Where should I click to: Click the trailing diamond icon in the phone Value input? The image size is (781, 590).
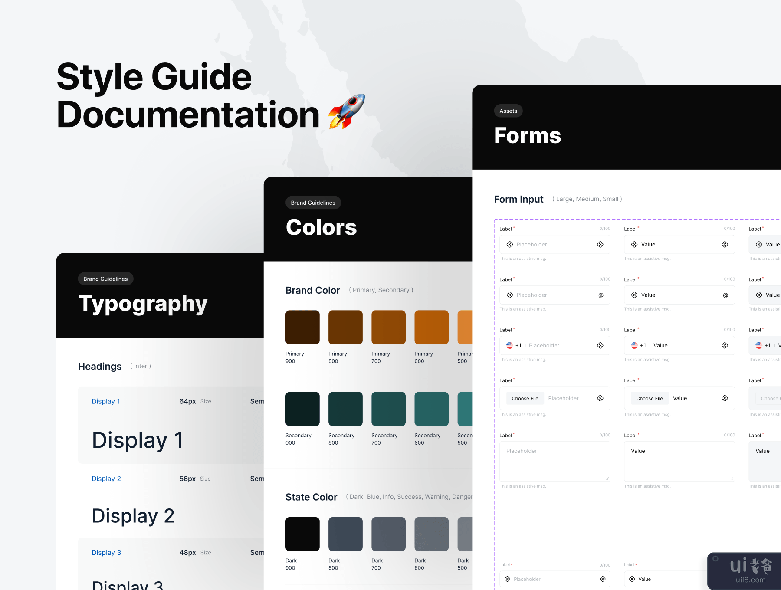click(725, 345)
